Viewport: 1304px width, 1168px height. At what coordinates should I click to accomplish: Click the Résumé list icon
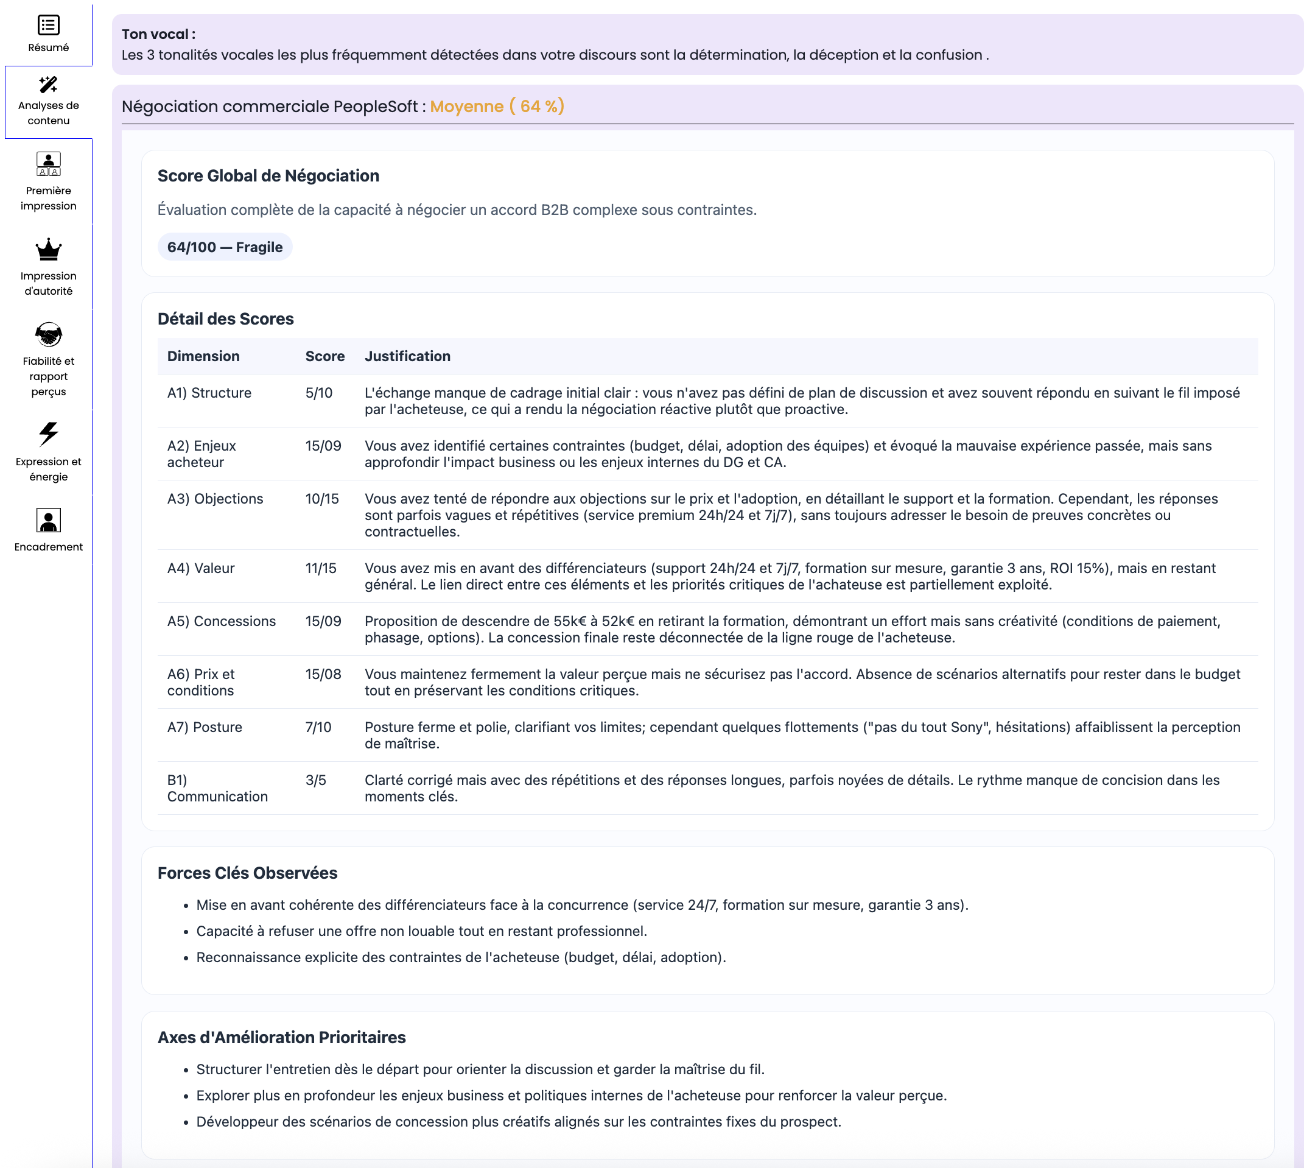48,25
